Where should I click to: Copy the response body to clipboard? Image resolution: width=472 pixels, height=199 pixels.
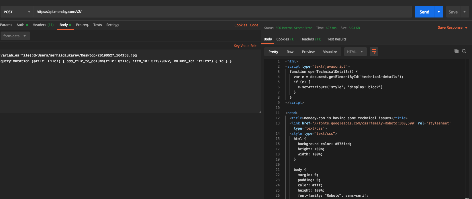click(457, 51)
